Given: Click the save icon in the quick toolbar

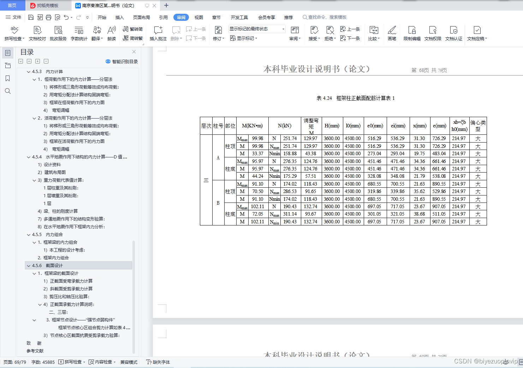Looking at the screenshot, I should (x=31, y=17).
